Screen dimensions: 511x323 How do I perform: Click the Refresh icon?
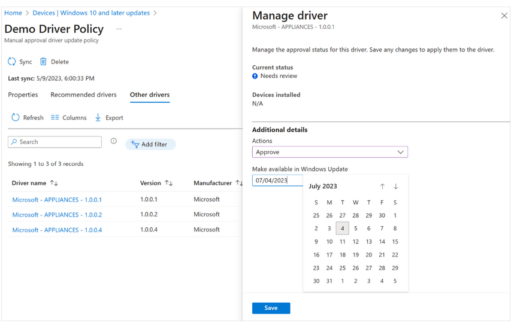click(16, 118)
